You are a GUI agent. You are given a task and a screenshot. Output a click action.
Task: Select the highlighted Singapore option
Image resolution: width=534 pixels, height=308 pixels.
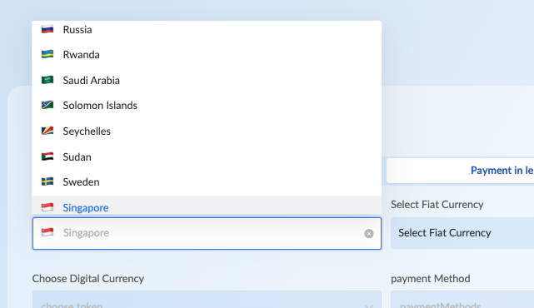(207, 206)
